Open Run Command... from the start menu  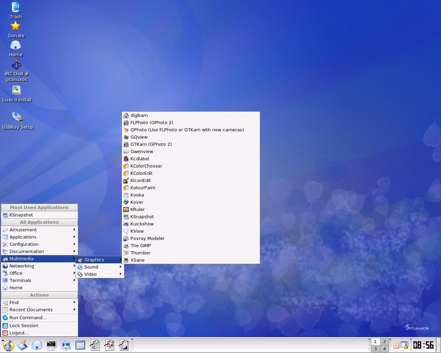(x=39, y=318)
